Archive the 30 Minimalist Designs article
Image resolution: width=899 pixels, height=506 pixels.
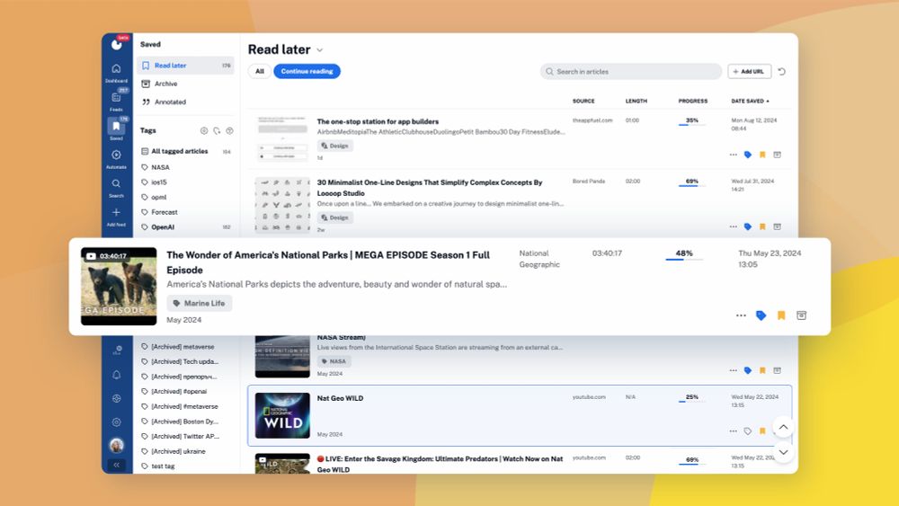coord(777,226)
